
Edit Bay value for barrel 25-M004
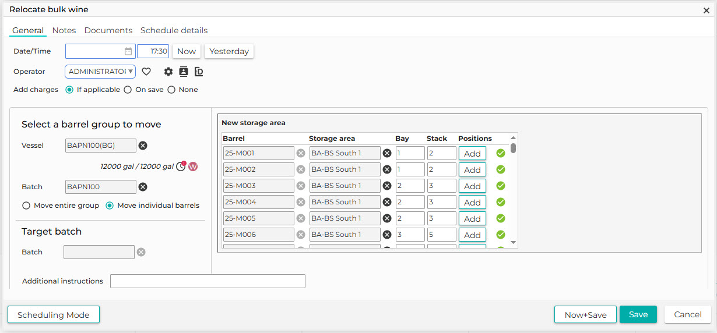click(x=410, y=202)
